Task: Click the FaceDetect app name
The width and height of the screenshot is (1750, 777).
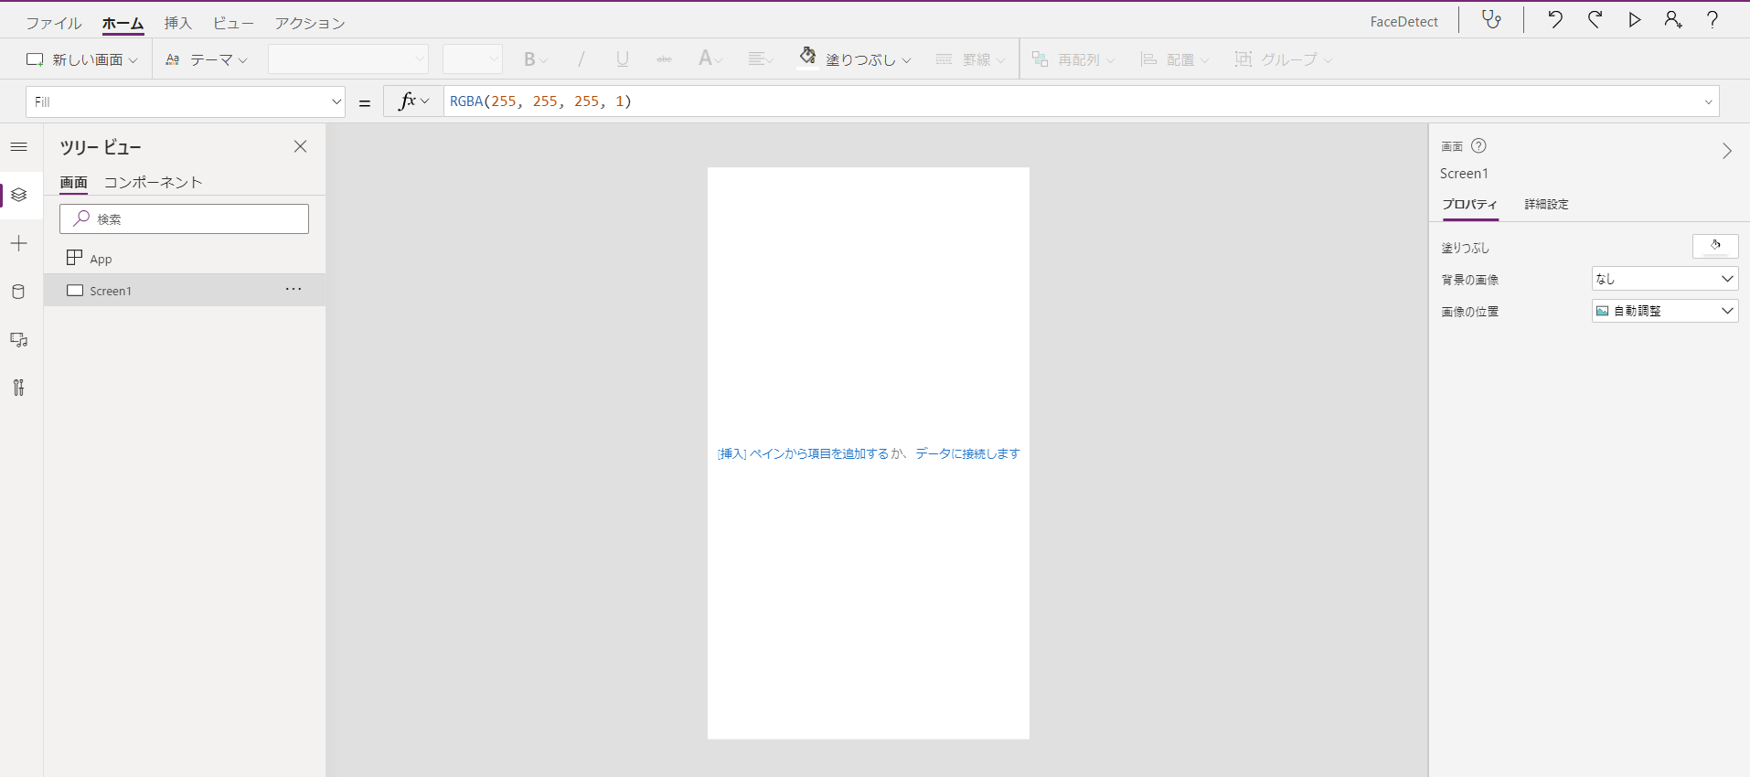Action: point(1404,22)
